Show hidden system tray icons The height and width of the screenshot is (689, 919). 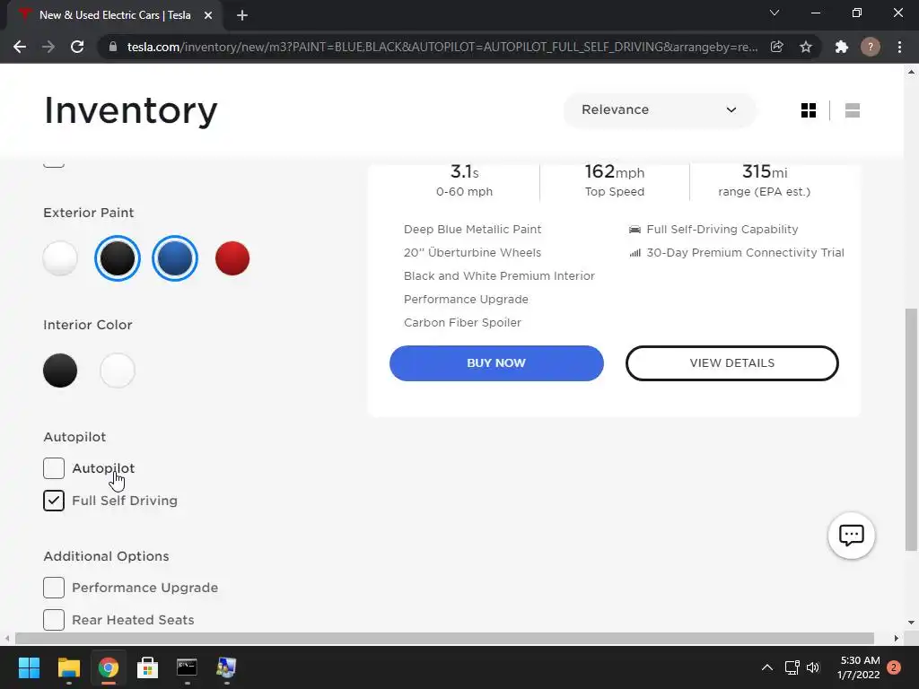click(766, 667)
